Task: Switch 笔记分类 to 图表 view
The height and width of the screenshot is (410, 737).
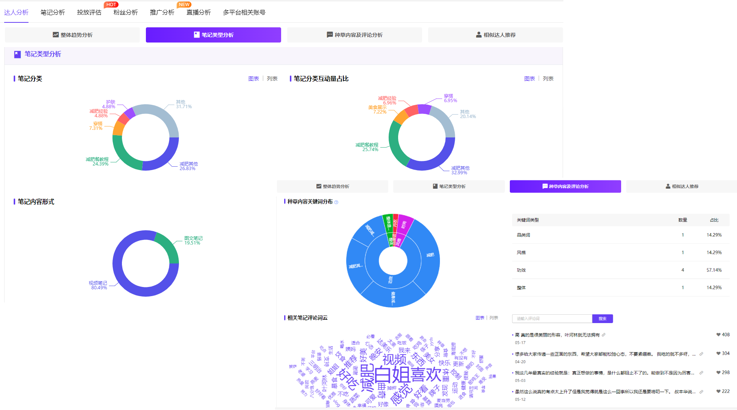Action: click(x=253, y=79)
